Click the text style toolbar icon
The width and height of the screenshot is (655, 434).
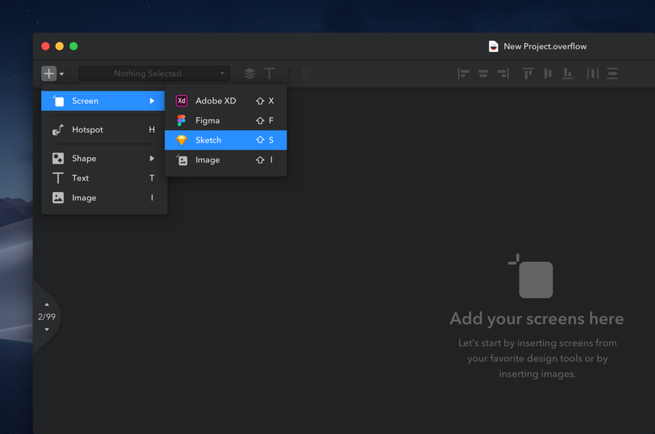click(269, 74)
